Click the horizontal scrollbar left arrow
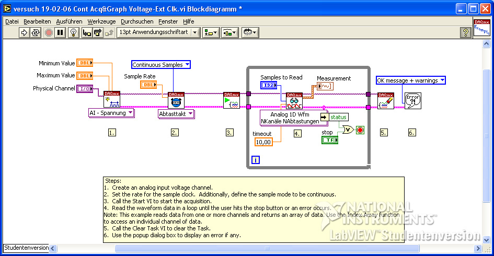This screenshot has width=494, height=256. [x=53, y=249]
